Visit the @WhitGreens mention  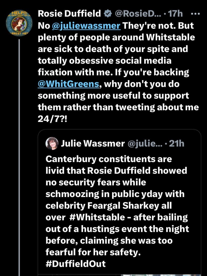coord(68,84)
